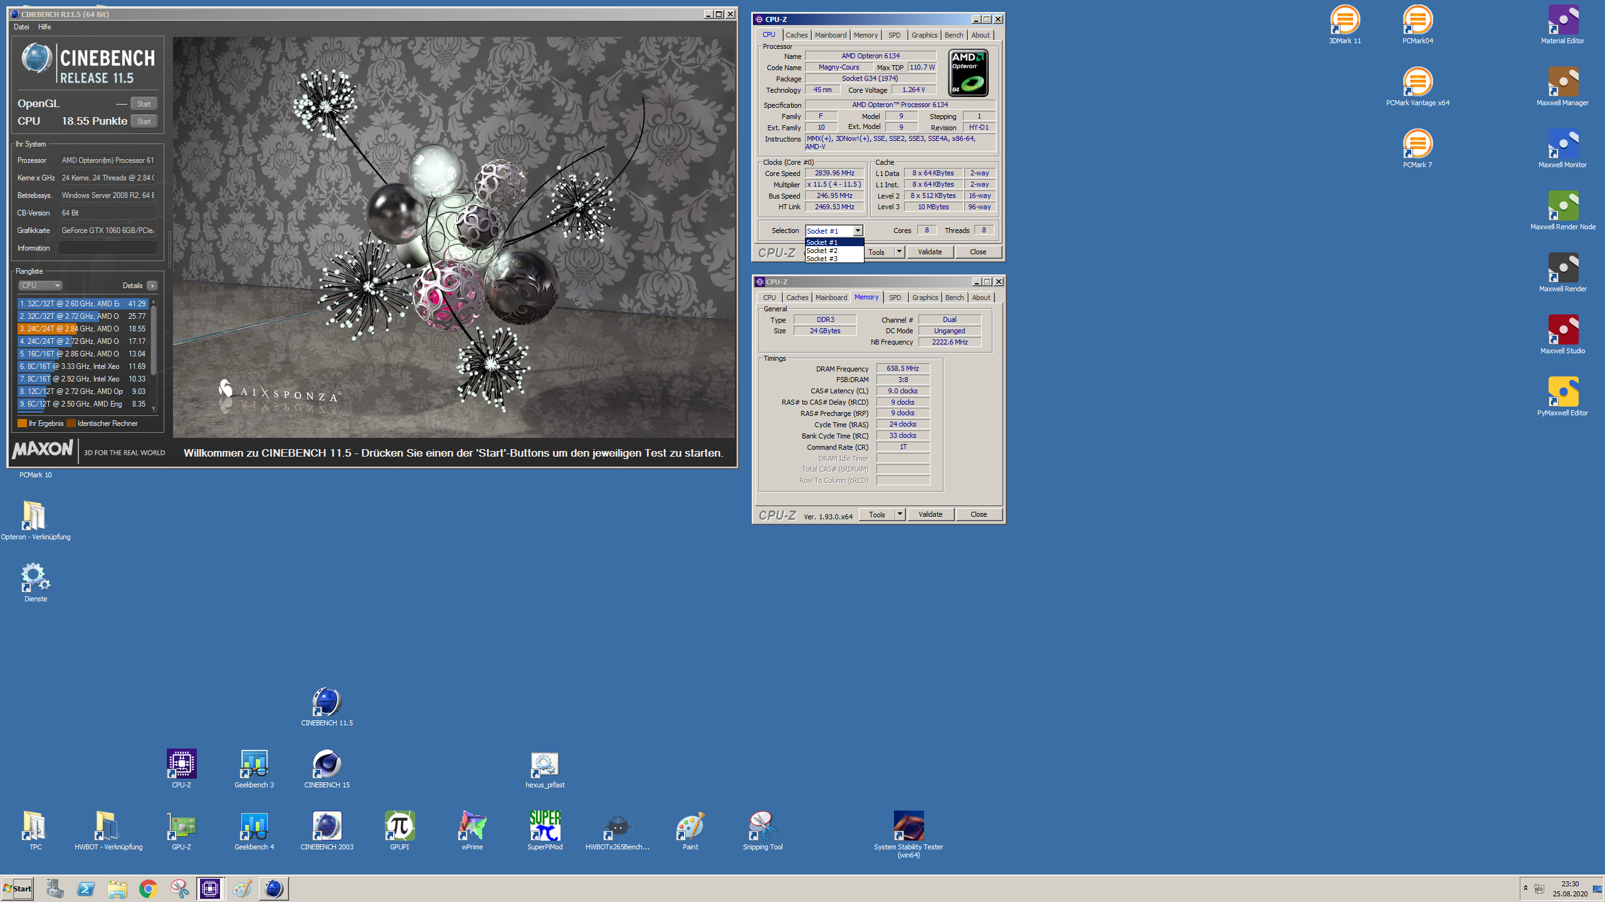Image resolution: width=1605 pixels, height=902 pixels.
Task: Open Bench tab in top CPU-Z window
Action: tap(954, 35)
